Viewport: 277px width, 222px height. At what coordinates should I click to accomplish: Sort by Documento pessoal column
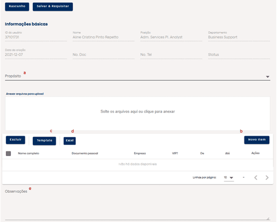(x=85, y=153)
